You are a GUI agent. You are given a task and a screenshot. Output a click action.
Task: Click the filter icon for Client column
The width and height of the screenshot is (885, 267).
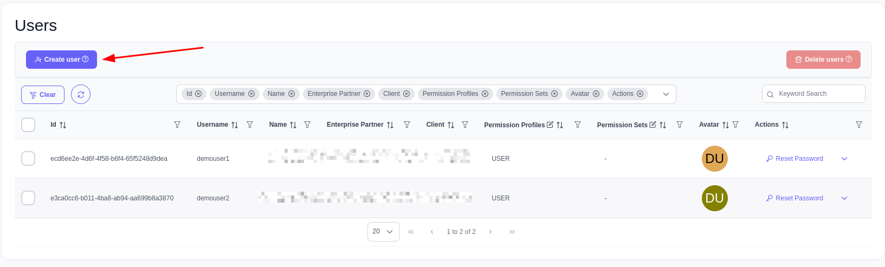pos(465,125)
